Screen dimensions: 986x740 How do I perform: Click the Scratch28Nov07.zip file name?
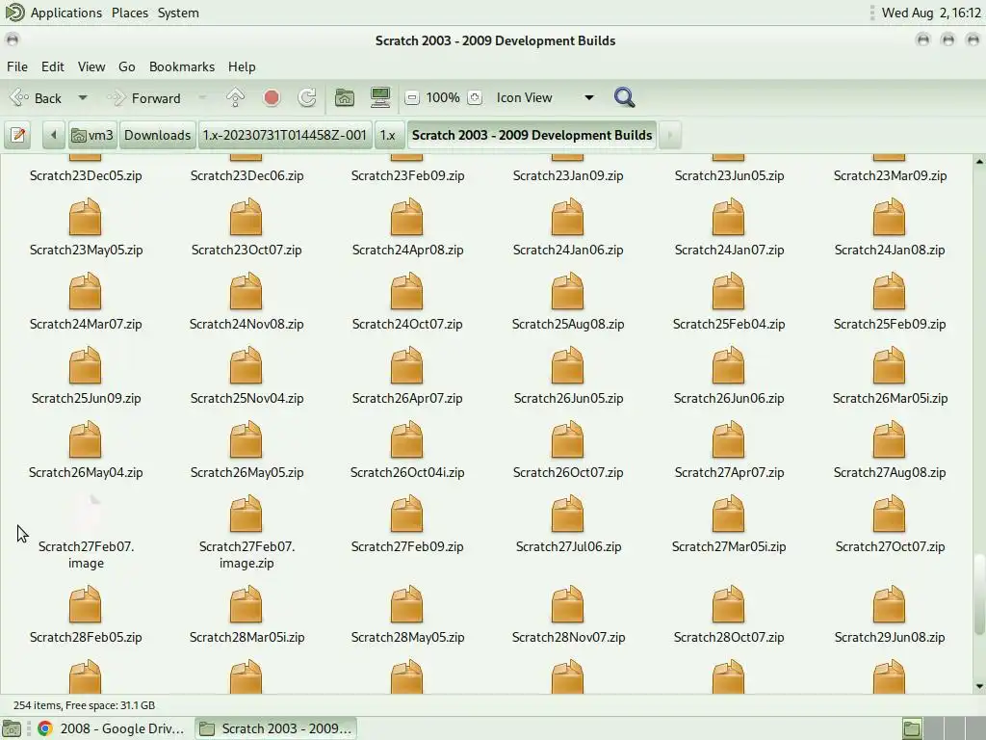click(568, 637)
